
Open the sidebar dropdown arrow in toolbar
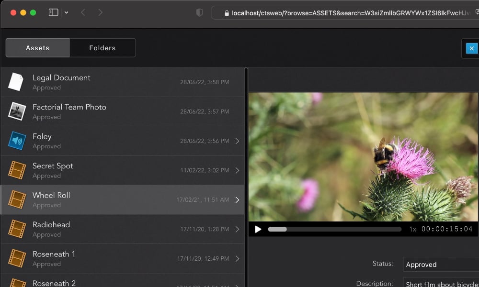click(66, 12)
